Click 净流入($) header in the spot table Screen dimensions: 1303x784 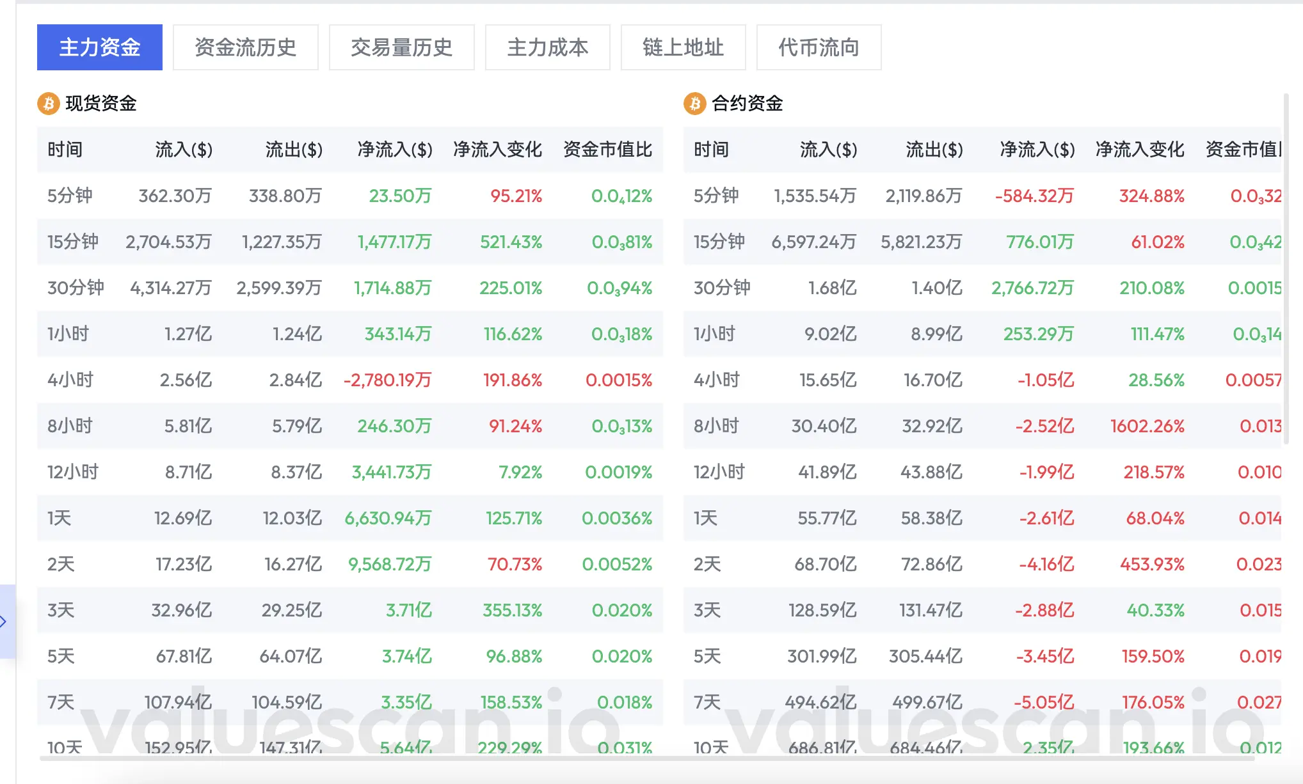395,150
